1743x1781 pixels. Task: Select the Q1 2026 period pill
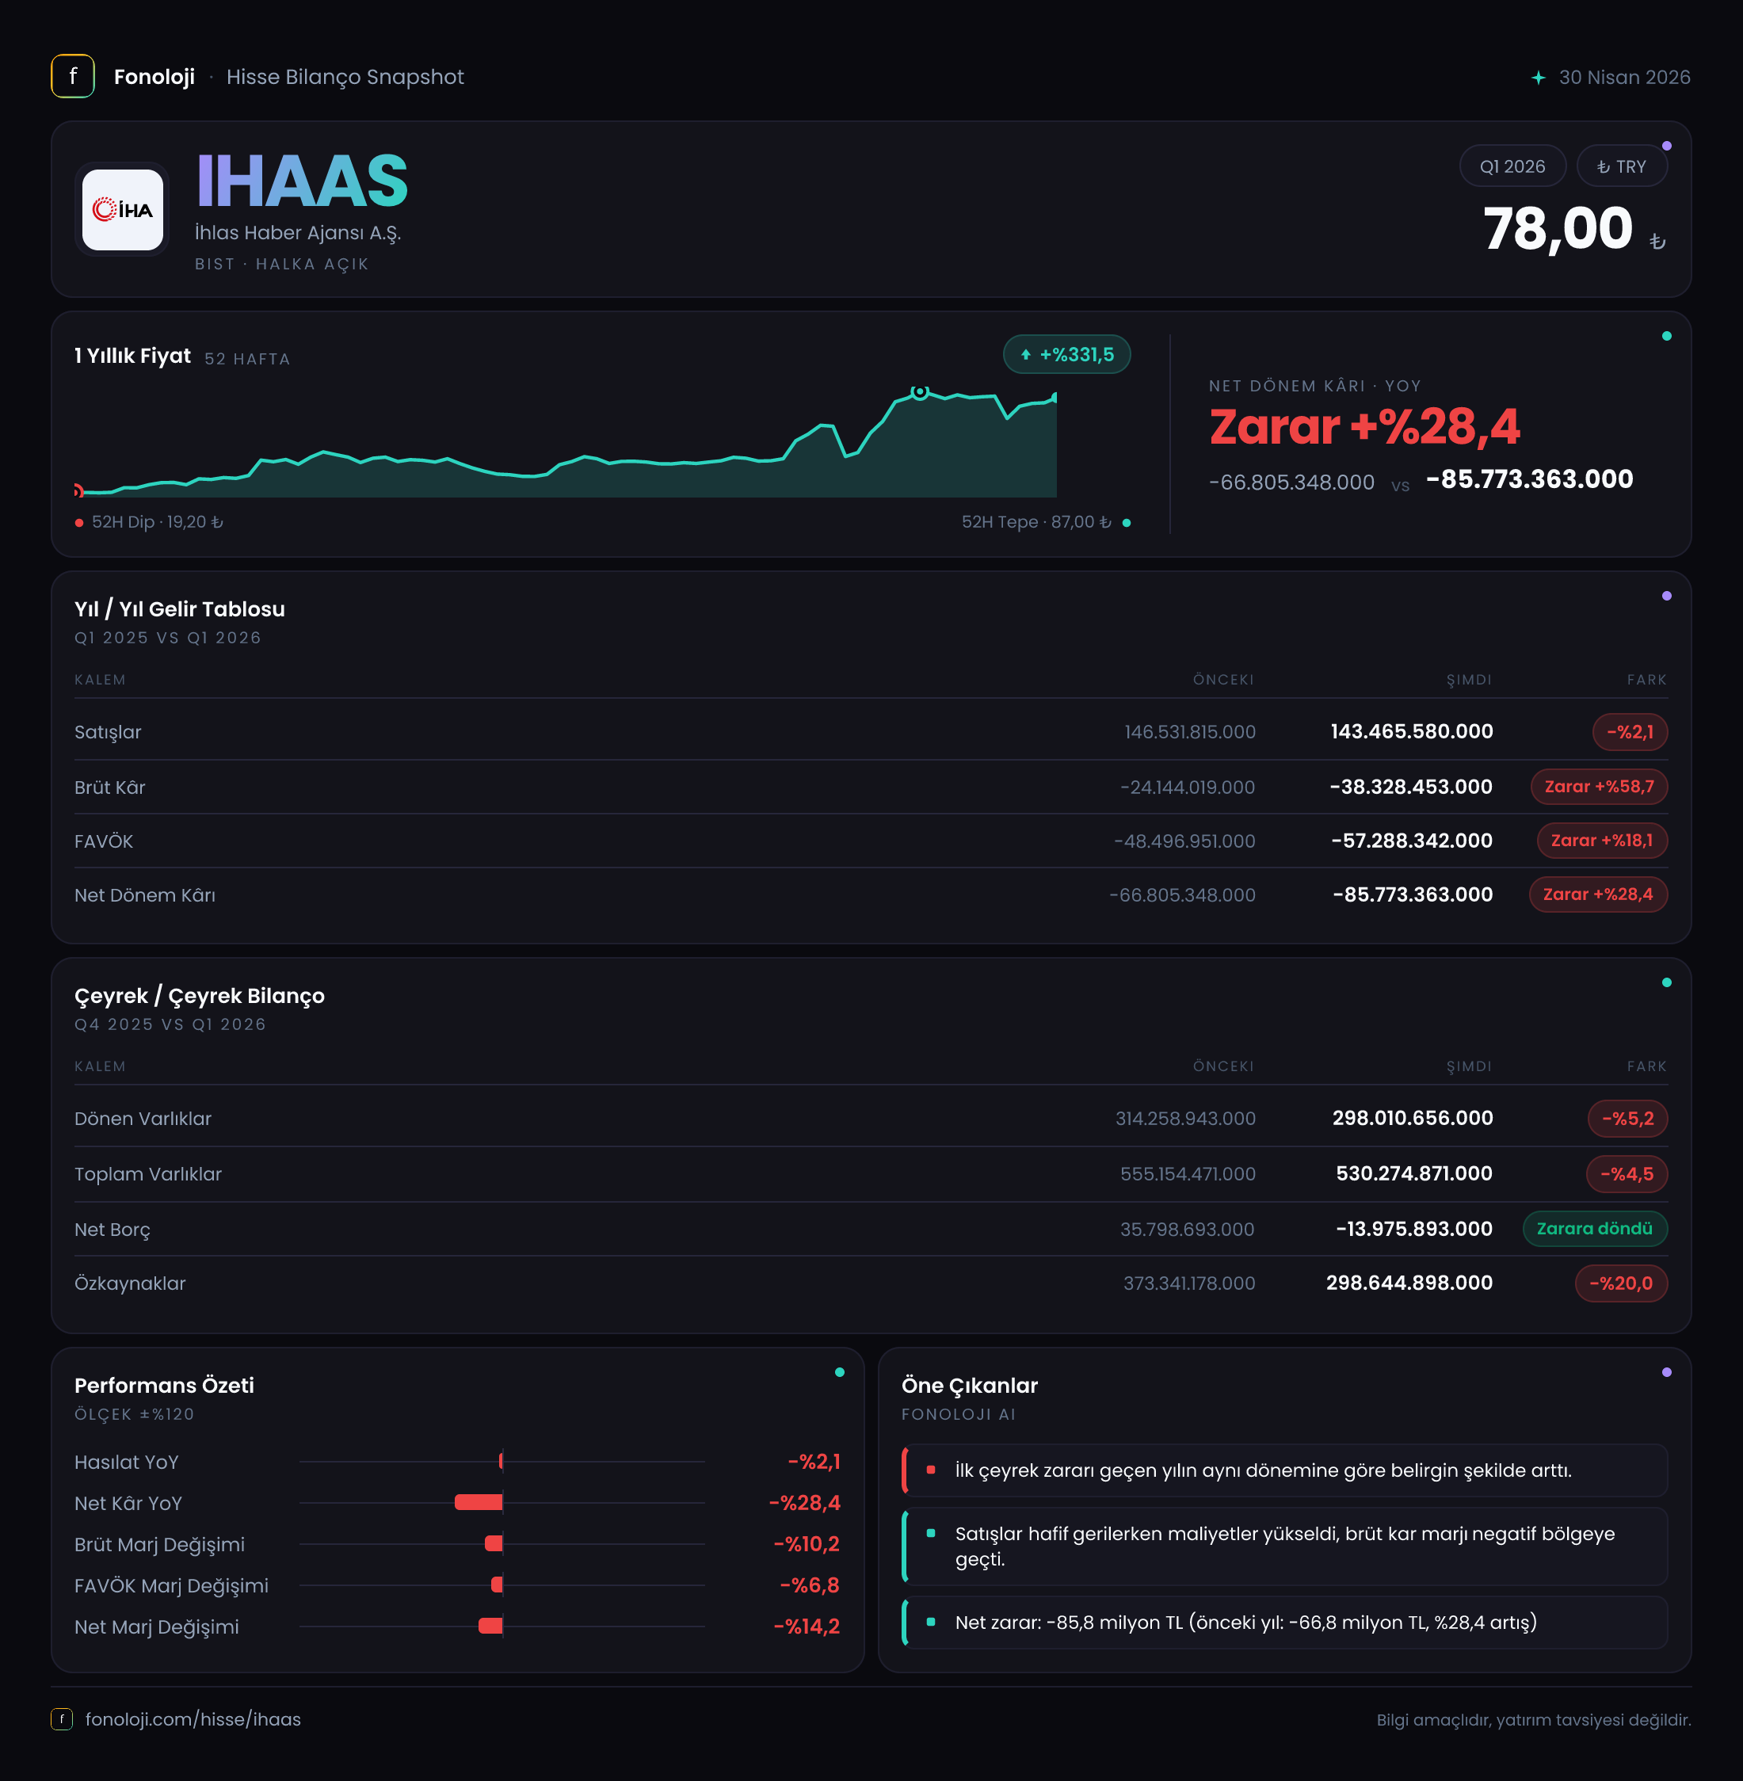tap(1512, 166)
